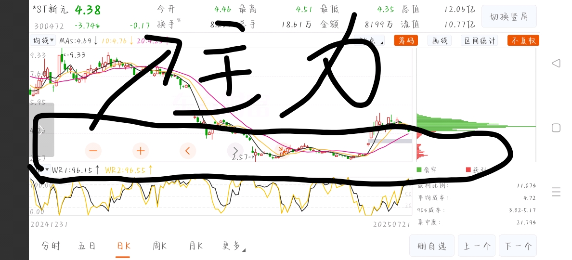Viewport: 572px width, 260px height.
Task: Zoom in chart with plus icon
Action: [x=141, y=151]
